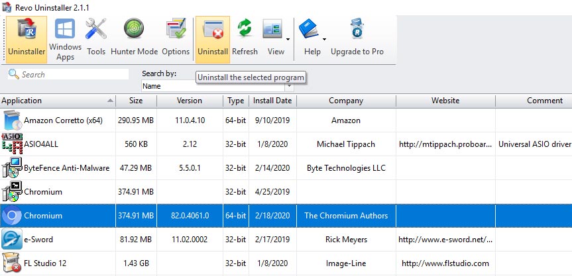Screen dimensions: 572x276
Task: Select the Chromium entry dated 4/25/2019
Action: tap(286, 191)
